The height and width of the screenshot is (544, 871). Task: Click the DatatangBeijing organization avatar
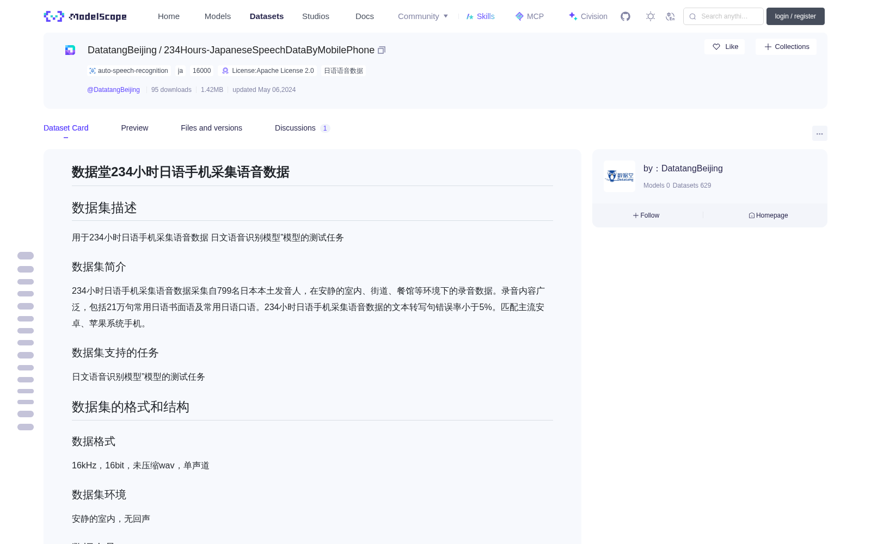pos(619,176)
